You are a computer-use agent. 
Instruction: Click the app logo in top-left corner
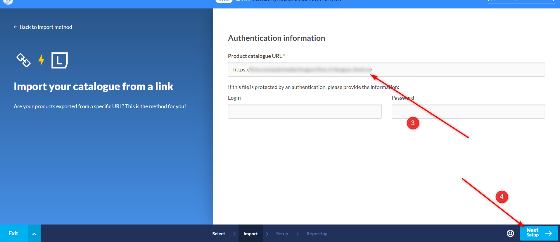tap(8, 2)
